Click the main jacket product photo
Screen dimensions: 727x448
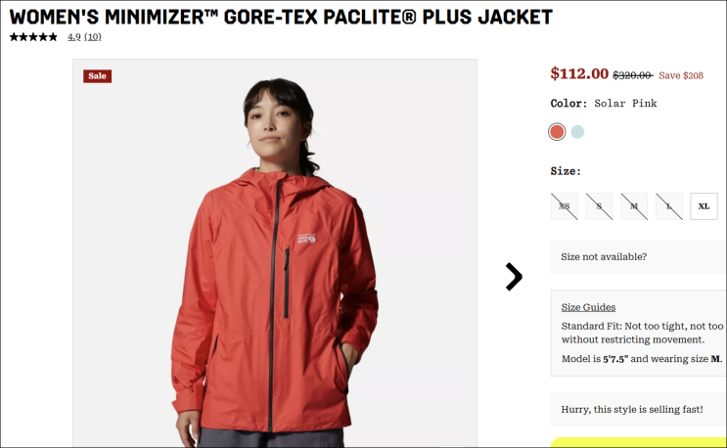tap(275, 253)
